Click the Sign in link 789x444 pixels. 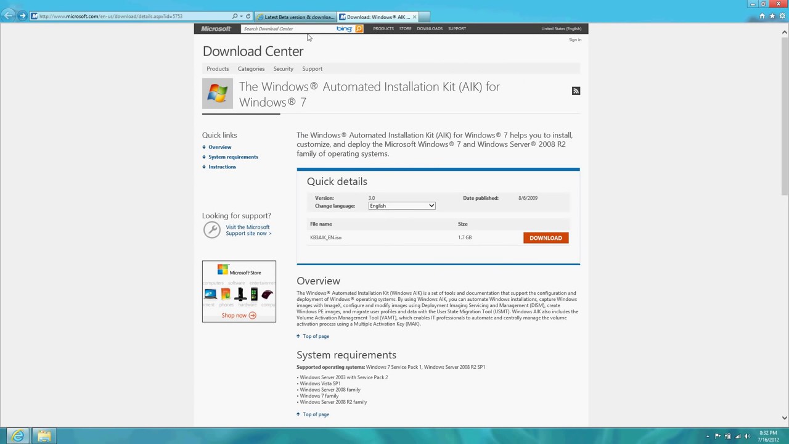point(574,39)
